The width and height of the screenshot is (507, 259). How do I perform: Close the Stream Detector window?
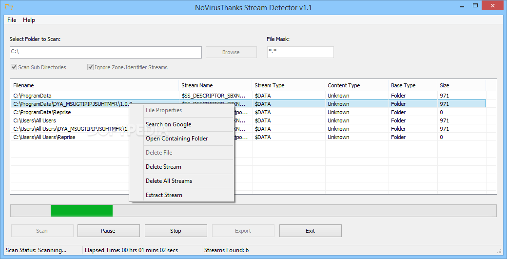pos(492,5)
